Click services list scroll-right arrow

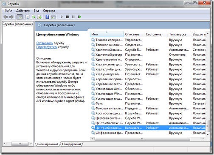tap(203, 139)
